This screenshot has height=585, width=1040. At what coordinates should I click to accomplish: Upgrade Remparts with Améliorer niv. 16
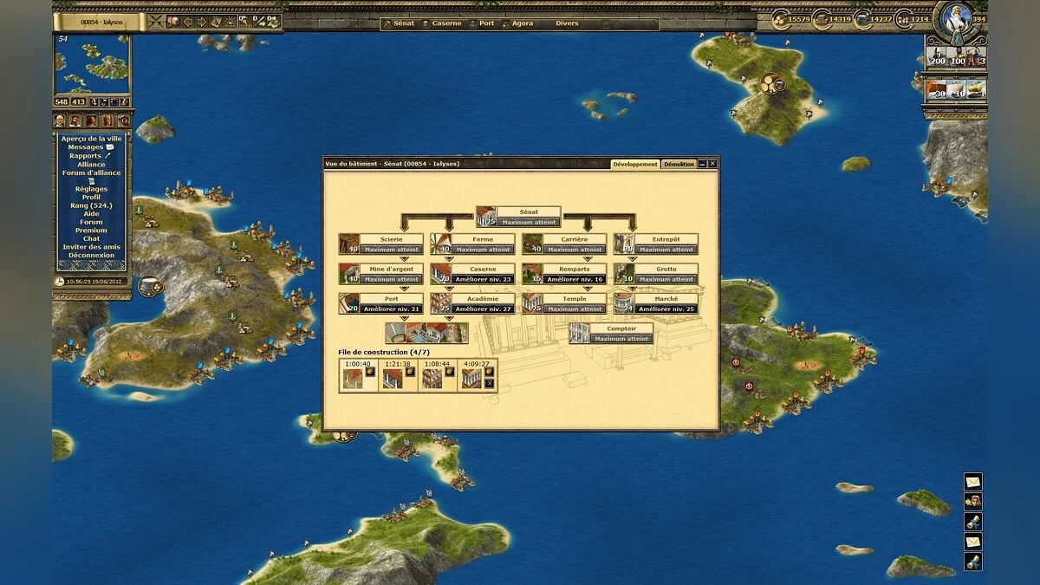(x=575, y=279)
